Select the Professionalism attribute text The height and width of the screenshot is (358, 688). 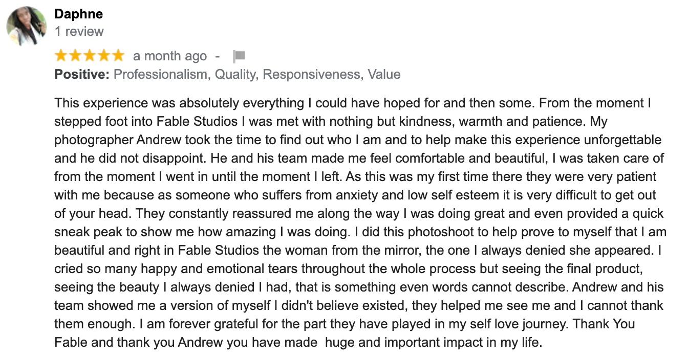(x=161, y=75)
